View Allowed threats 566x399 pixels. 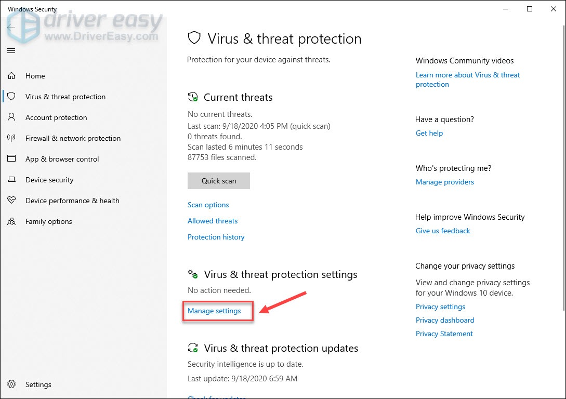213,221
